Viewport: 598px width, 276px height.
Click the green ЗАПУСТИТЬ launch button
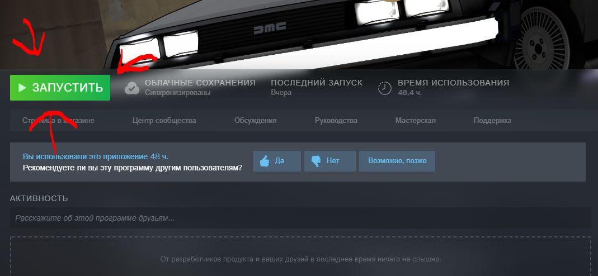[x=60, y=88]
